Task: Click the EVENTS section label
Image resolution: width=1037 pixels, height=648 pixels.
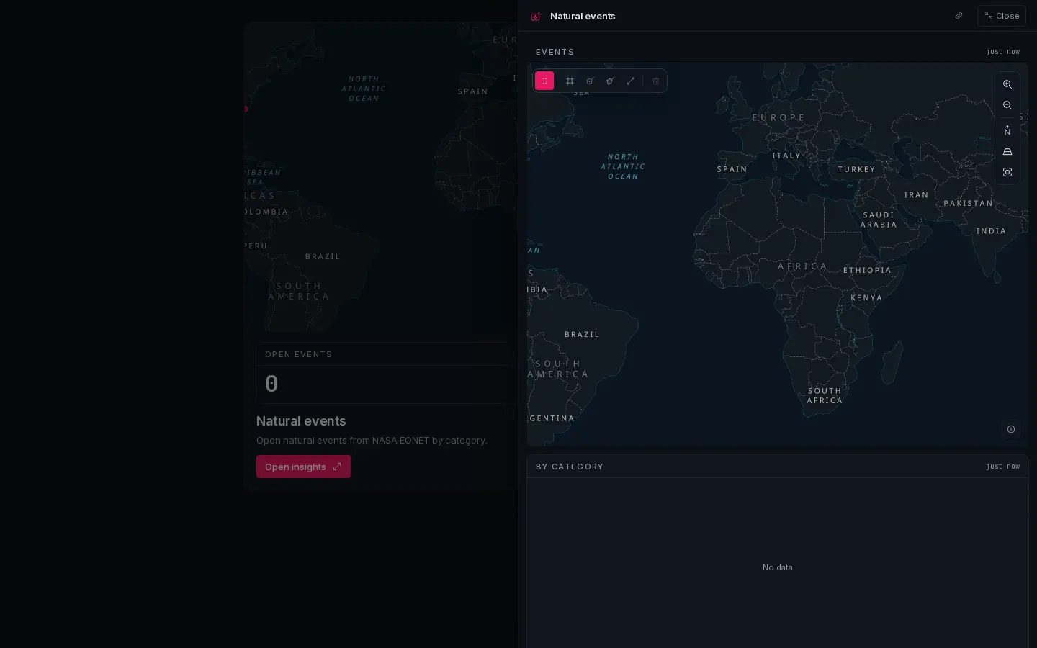Action: (x=555, y=52)
